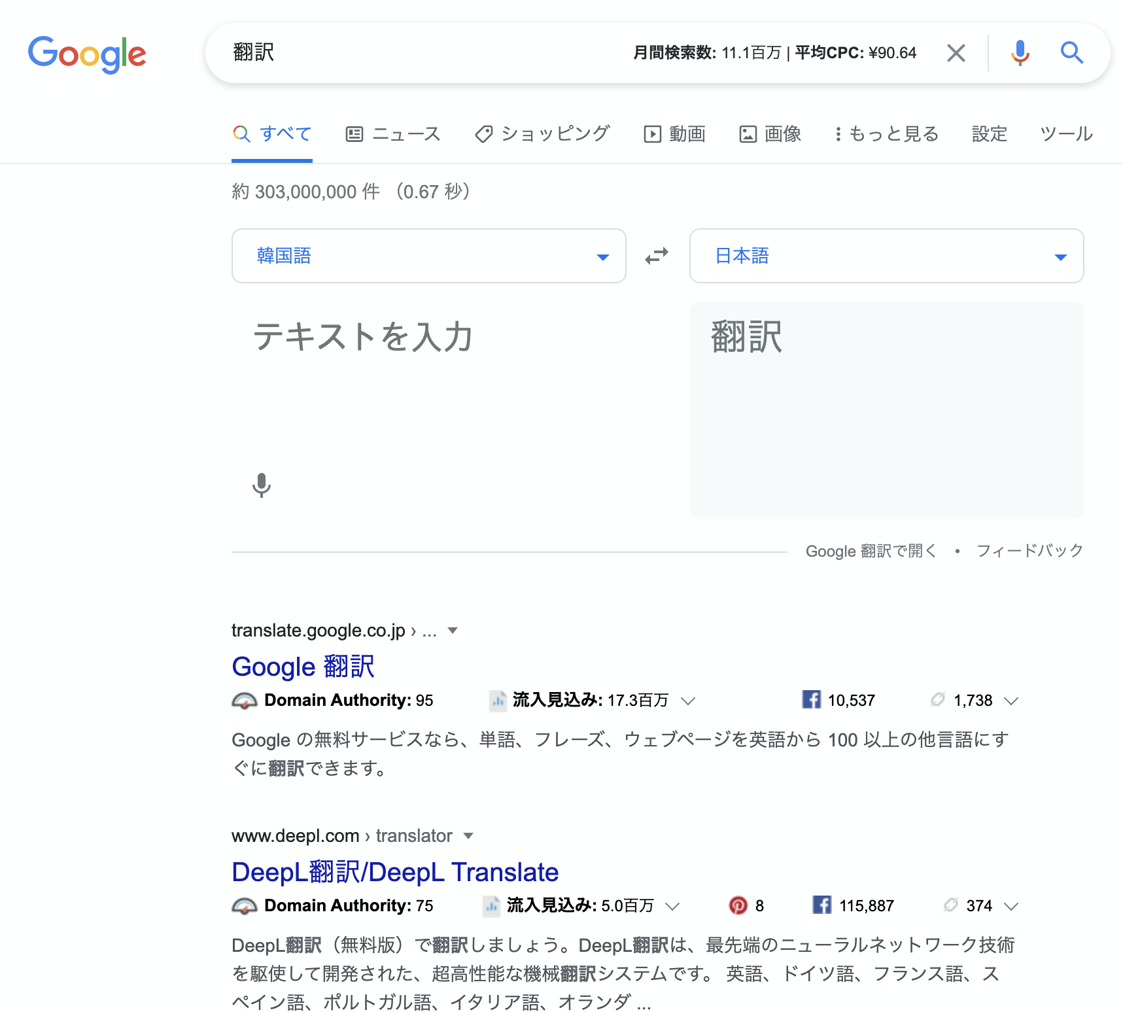This screenshot has height=1012, width=1123.
Task: Click the voice search microphone in search bar
Action: click(x=1020, y=52)
